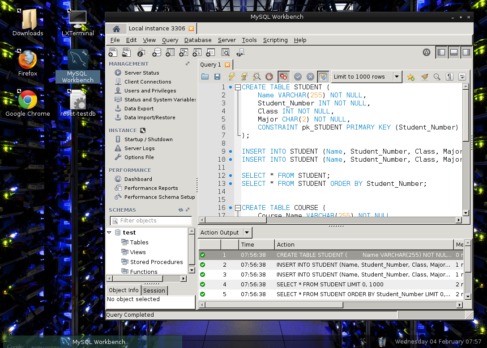Screen dimensions: 487x348
Task: Create a new view icon
Action: pos(184,52)
